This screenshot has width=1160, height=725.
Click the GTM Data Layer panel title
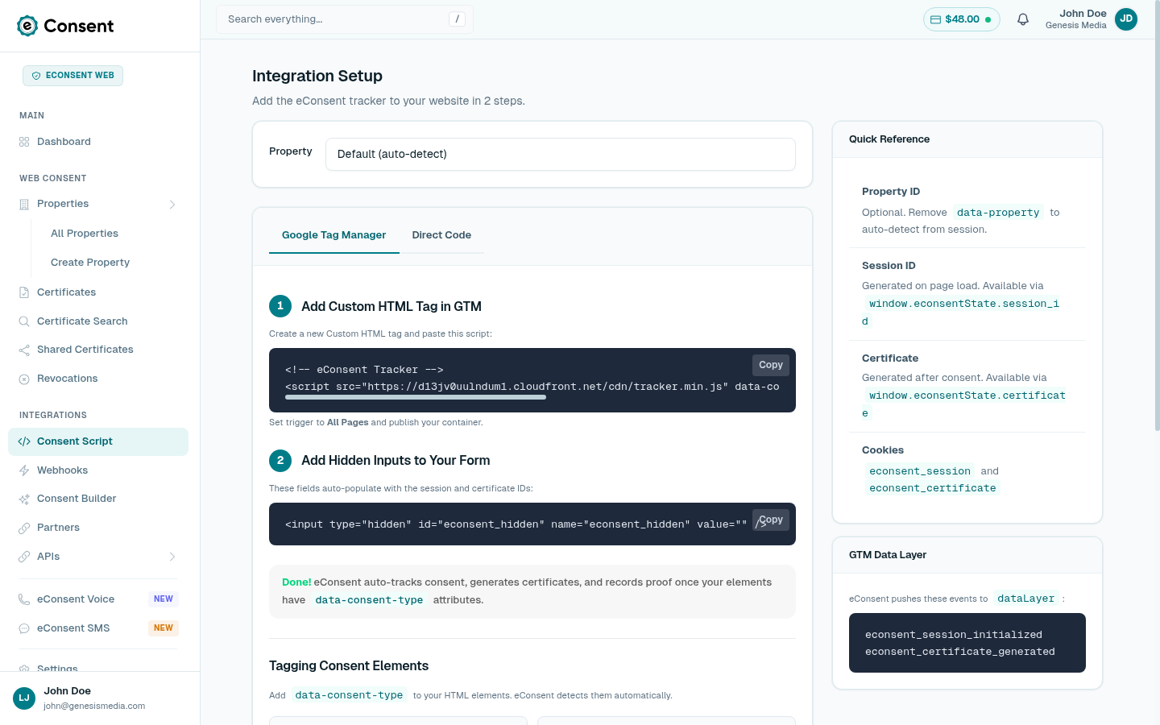(x=888, y=555)
